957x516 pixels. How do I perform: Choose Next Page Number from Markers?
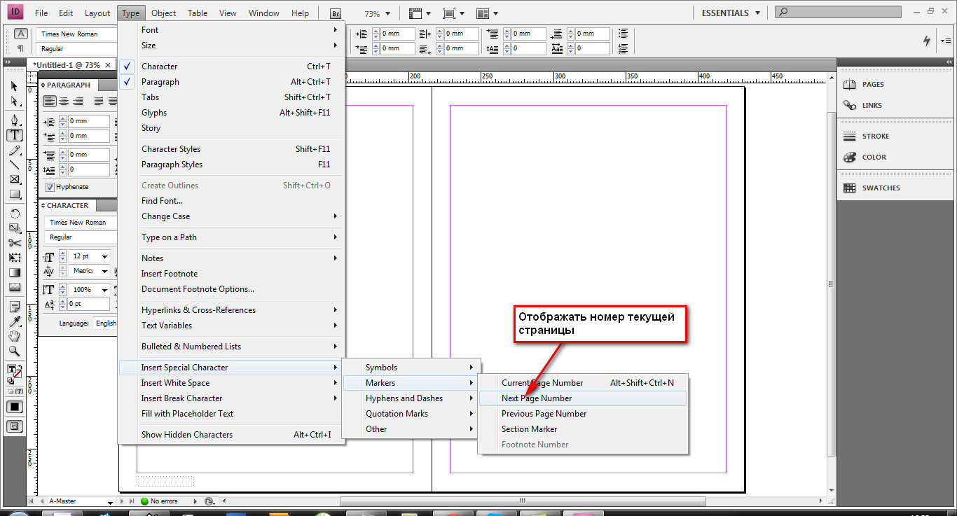[537, 398]
